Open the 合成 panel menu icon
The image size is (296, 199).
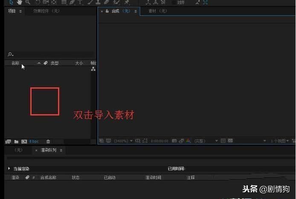point(136,12)
